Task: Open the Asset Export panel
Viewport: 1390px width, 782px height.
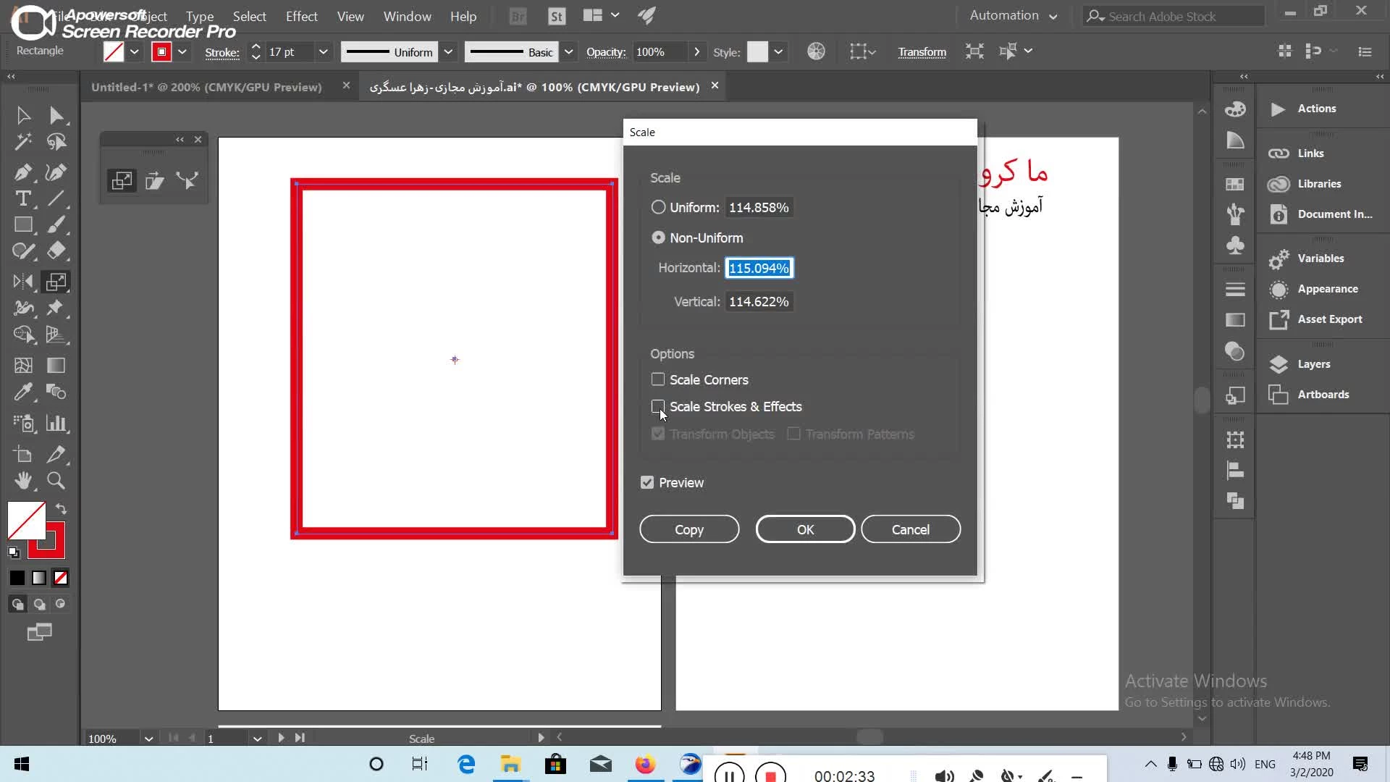Action: (x=1329, y=319)
